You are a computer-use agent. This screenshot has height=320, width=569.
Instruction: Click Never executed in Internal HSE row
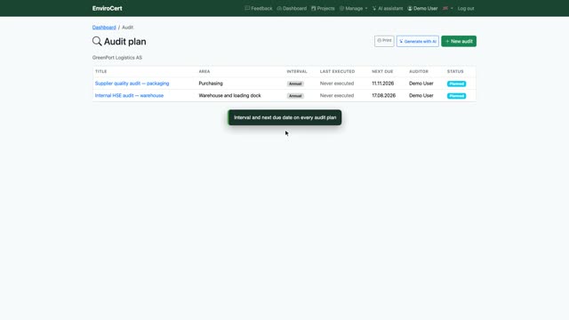[x=337, y=95]
